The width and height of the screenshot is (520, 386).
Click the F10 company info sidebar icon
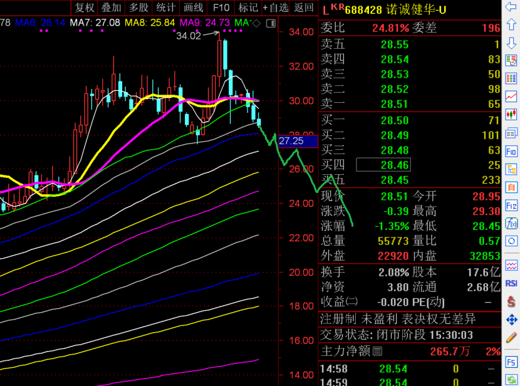coord(511,152)
